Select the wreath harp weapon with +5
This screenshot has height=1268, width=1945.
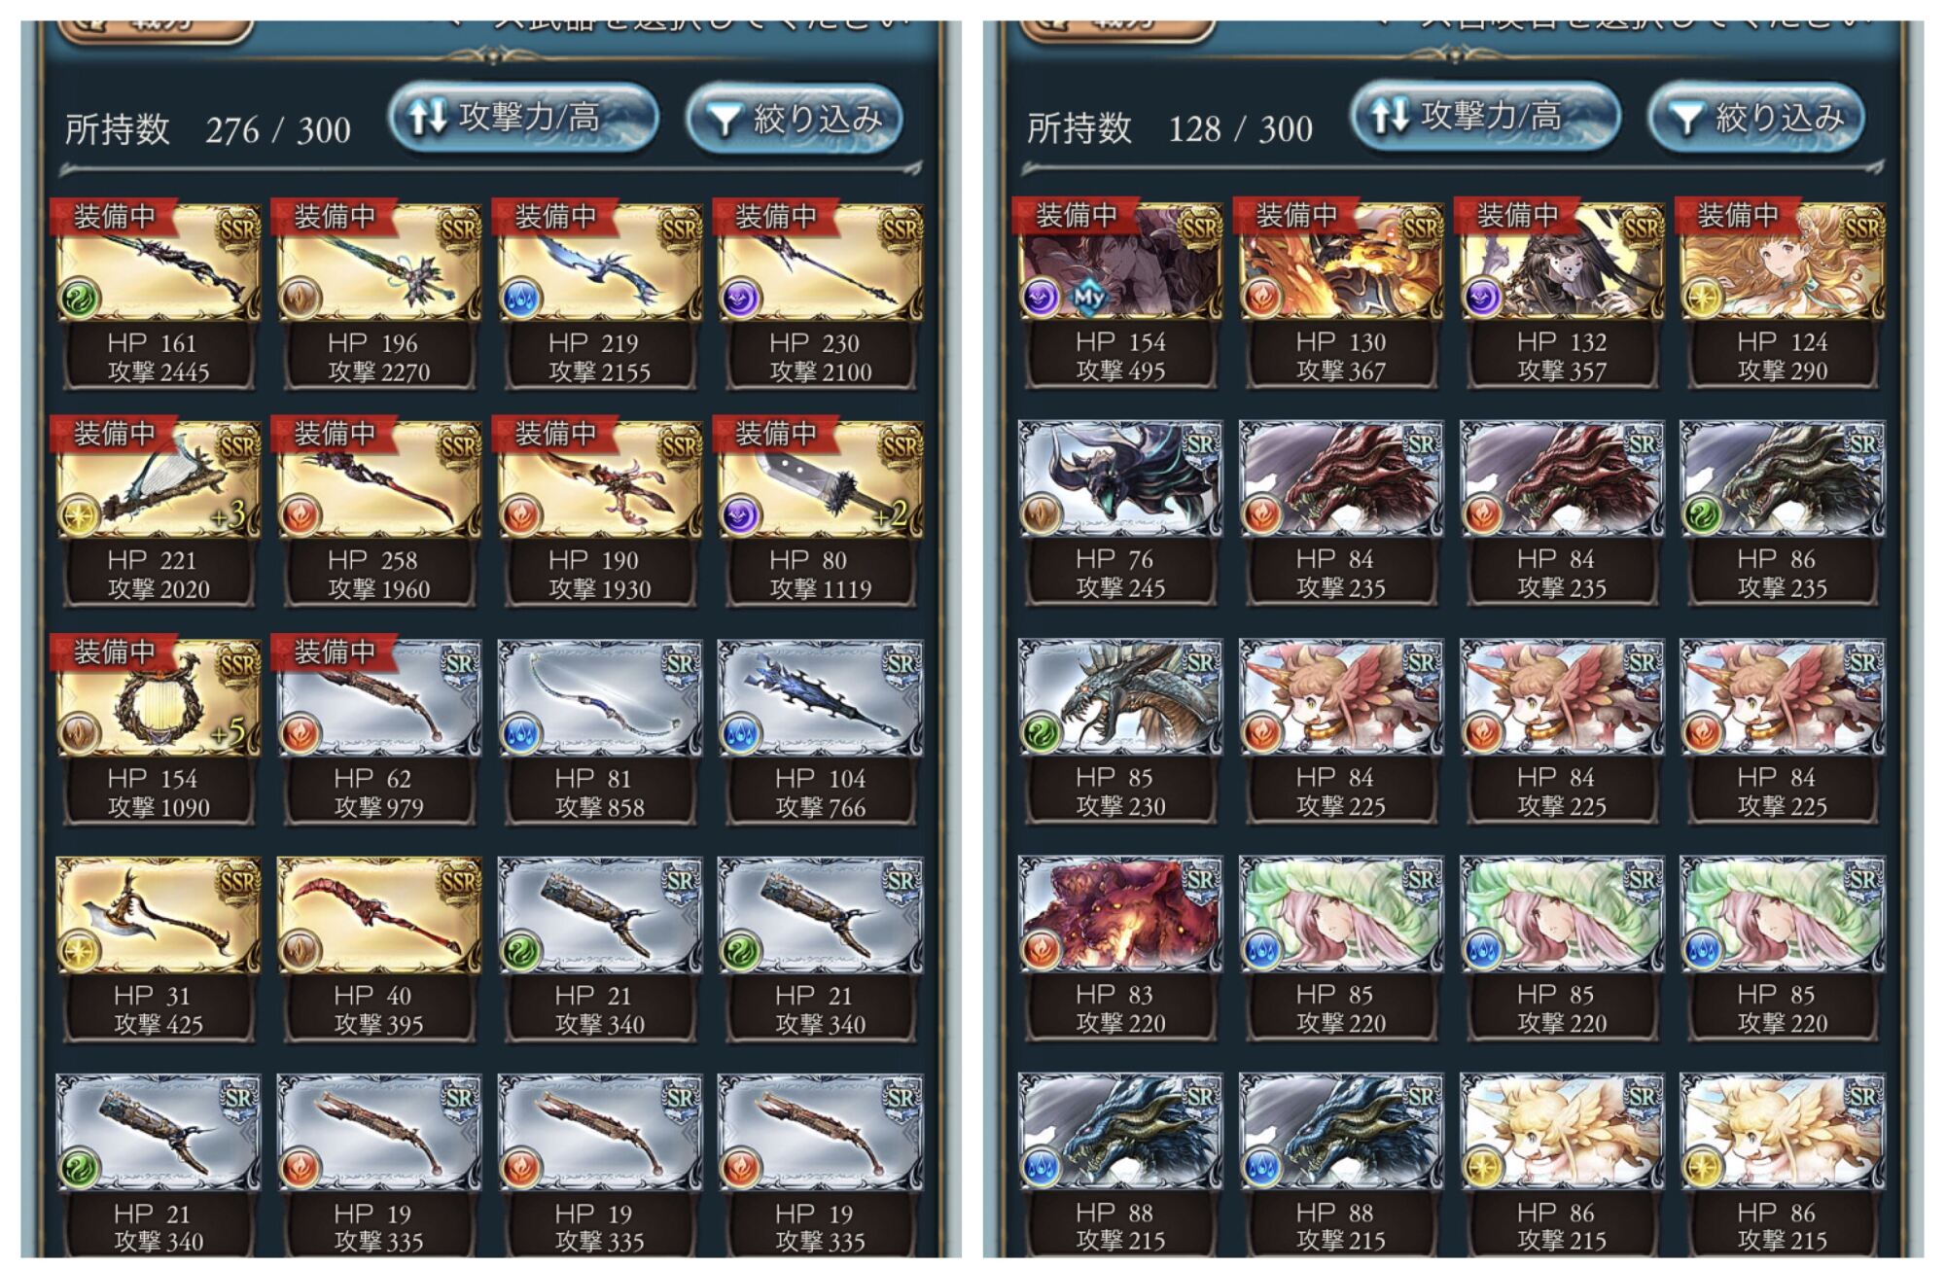159,730
